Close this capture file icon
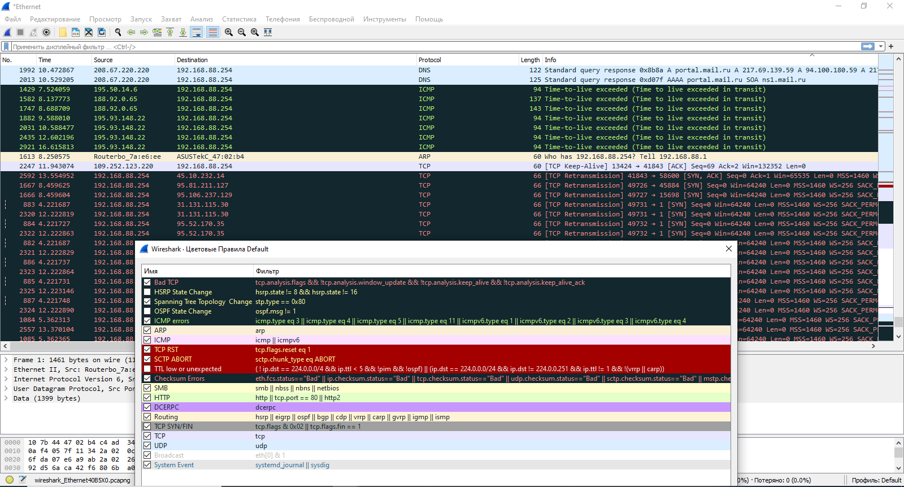This screenshot has height=487, width=904. point(89,32)
